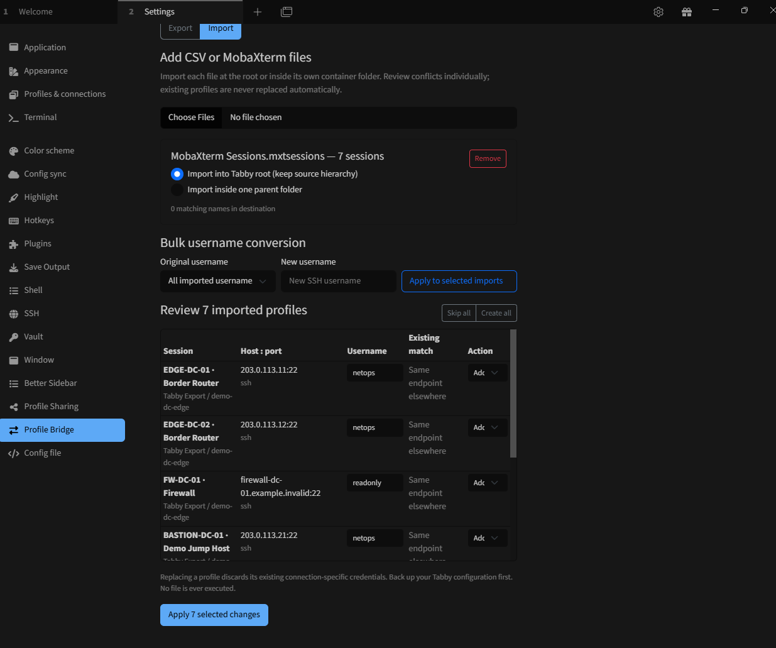Click the gift icon in title bar
Screen dimensions: 776x648
687,12
